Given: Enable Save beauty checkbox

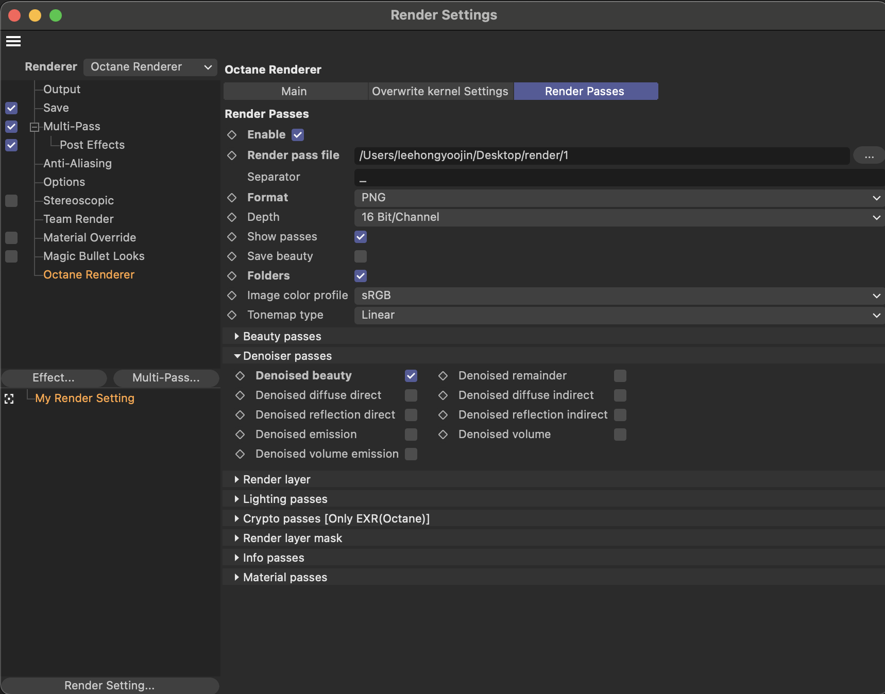Looking at the screenshot, I should pos(361,256).
